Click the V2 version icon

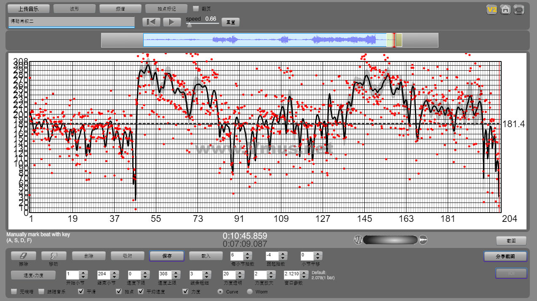point(492,9)
